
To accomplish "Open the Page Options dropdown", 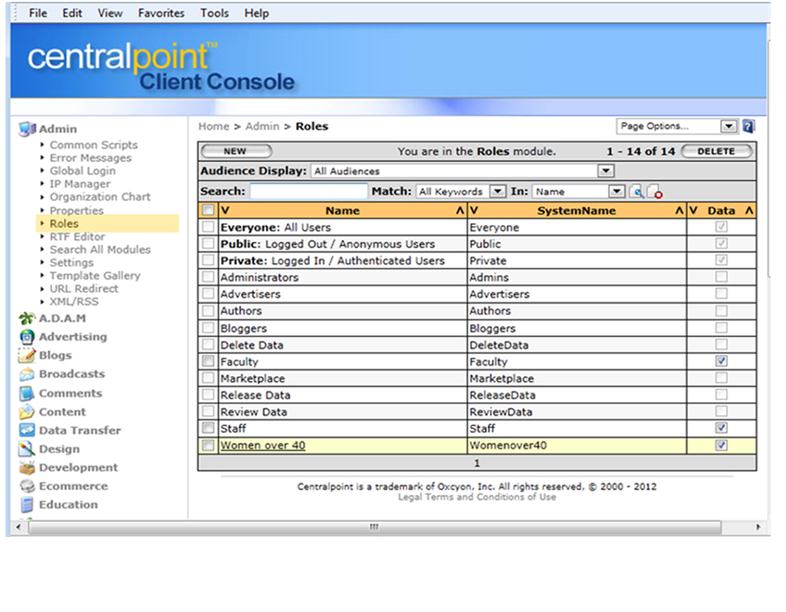I will coord(677,127).
